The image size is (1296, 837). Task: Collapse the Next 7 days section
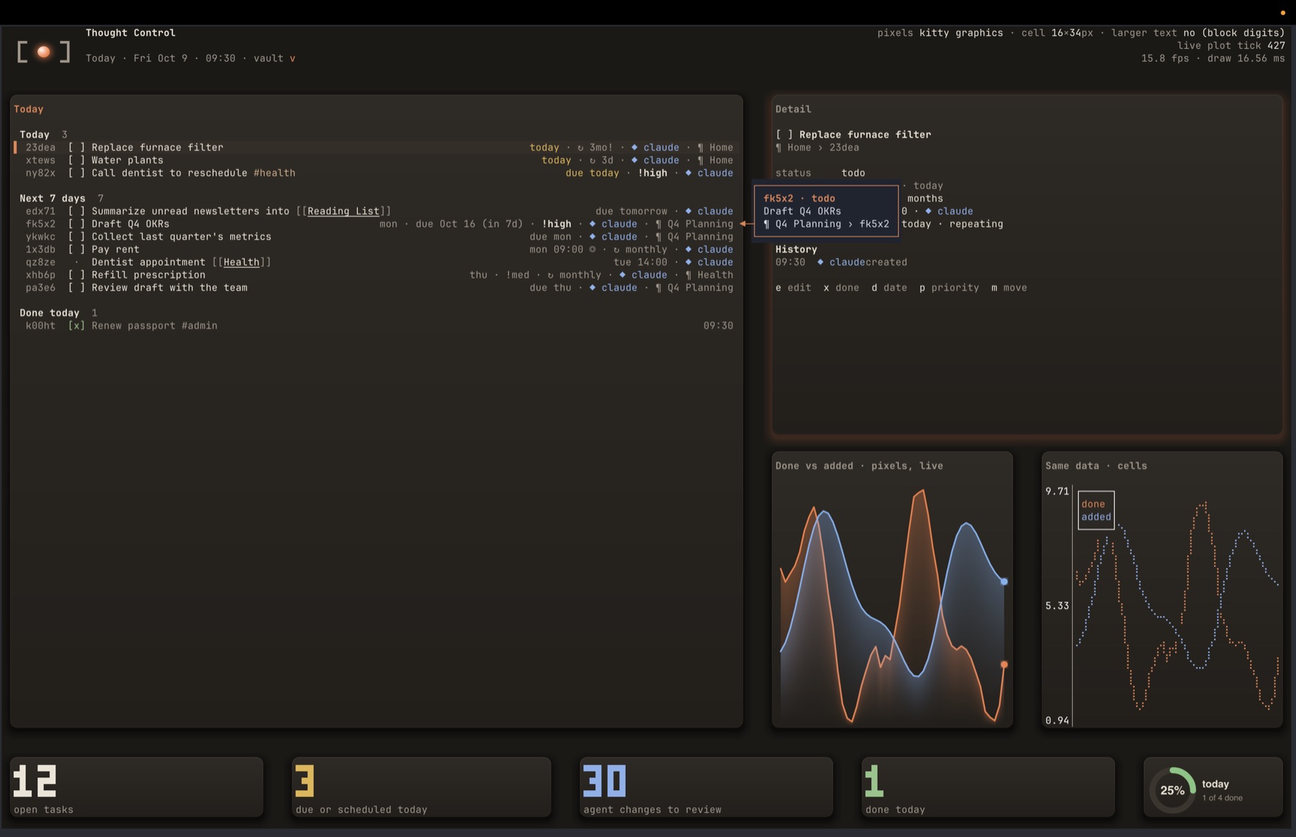pos(53,198)
